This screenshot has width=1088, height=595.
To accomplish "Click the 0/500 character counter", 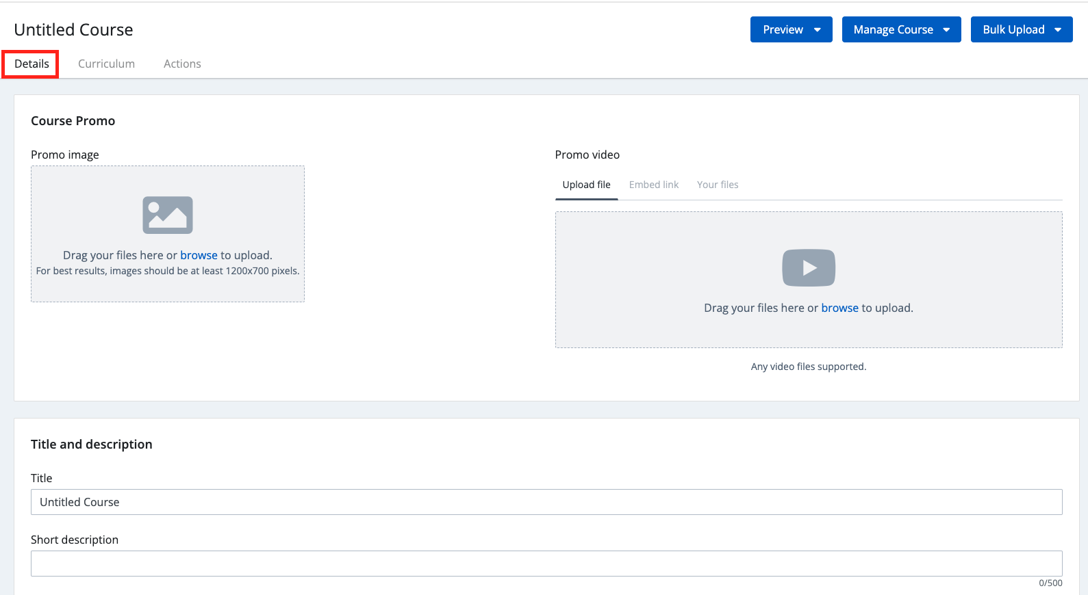I will [1050, 583].
